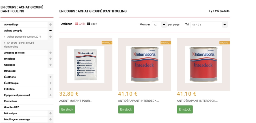Expand Électronique plus icon
The width and height of the screenshot is (256, 123).
coord(50,83)
